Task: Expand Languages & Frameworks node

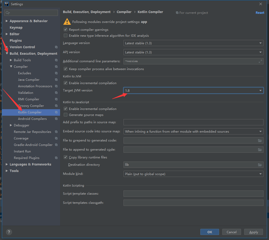Action: point(7,164)
